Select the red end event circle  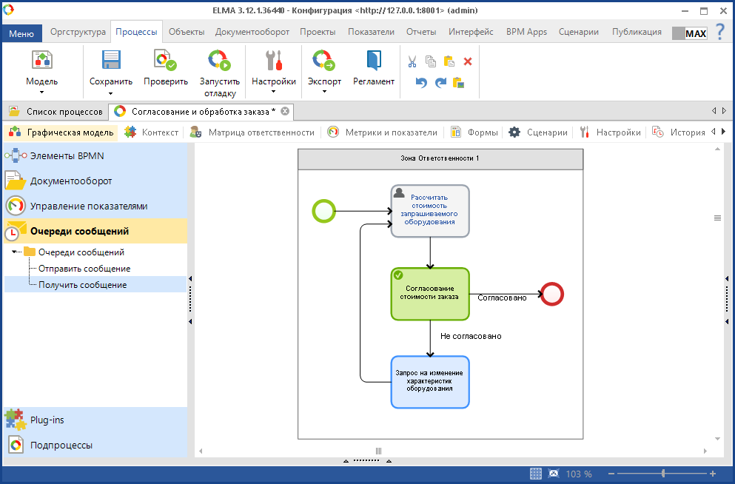[x=551, y=295]
